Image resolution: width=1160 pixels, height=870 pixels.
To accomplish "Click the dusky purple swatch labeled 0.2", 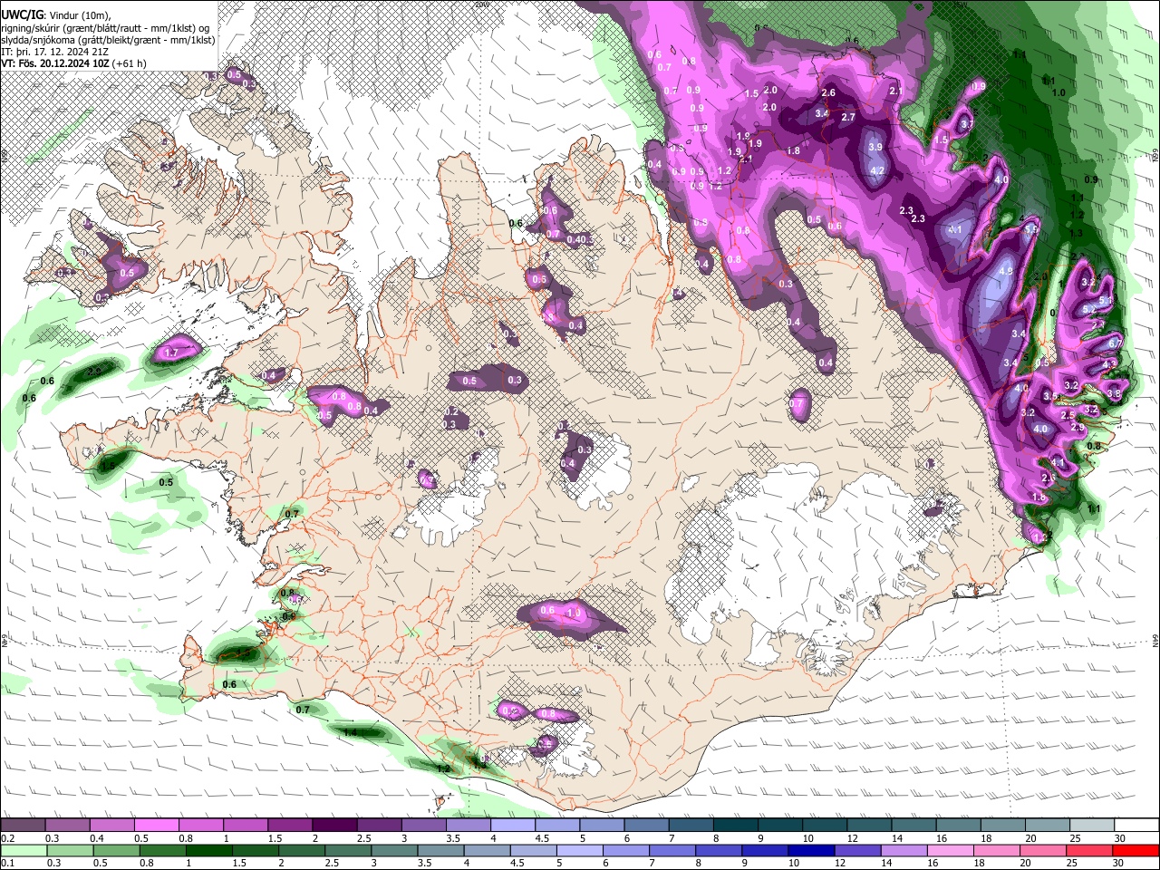I will point(23,825).
